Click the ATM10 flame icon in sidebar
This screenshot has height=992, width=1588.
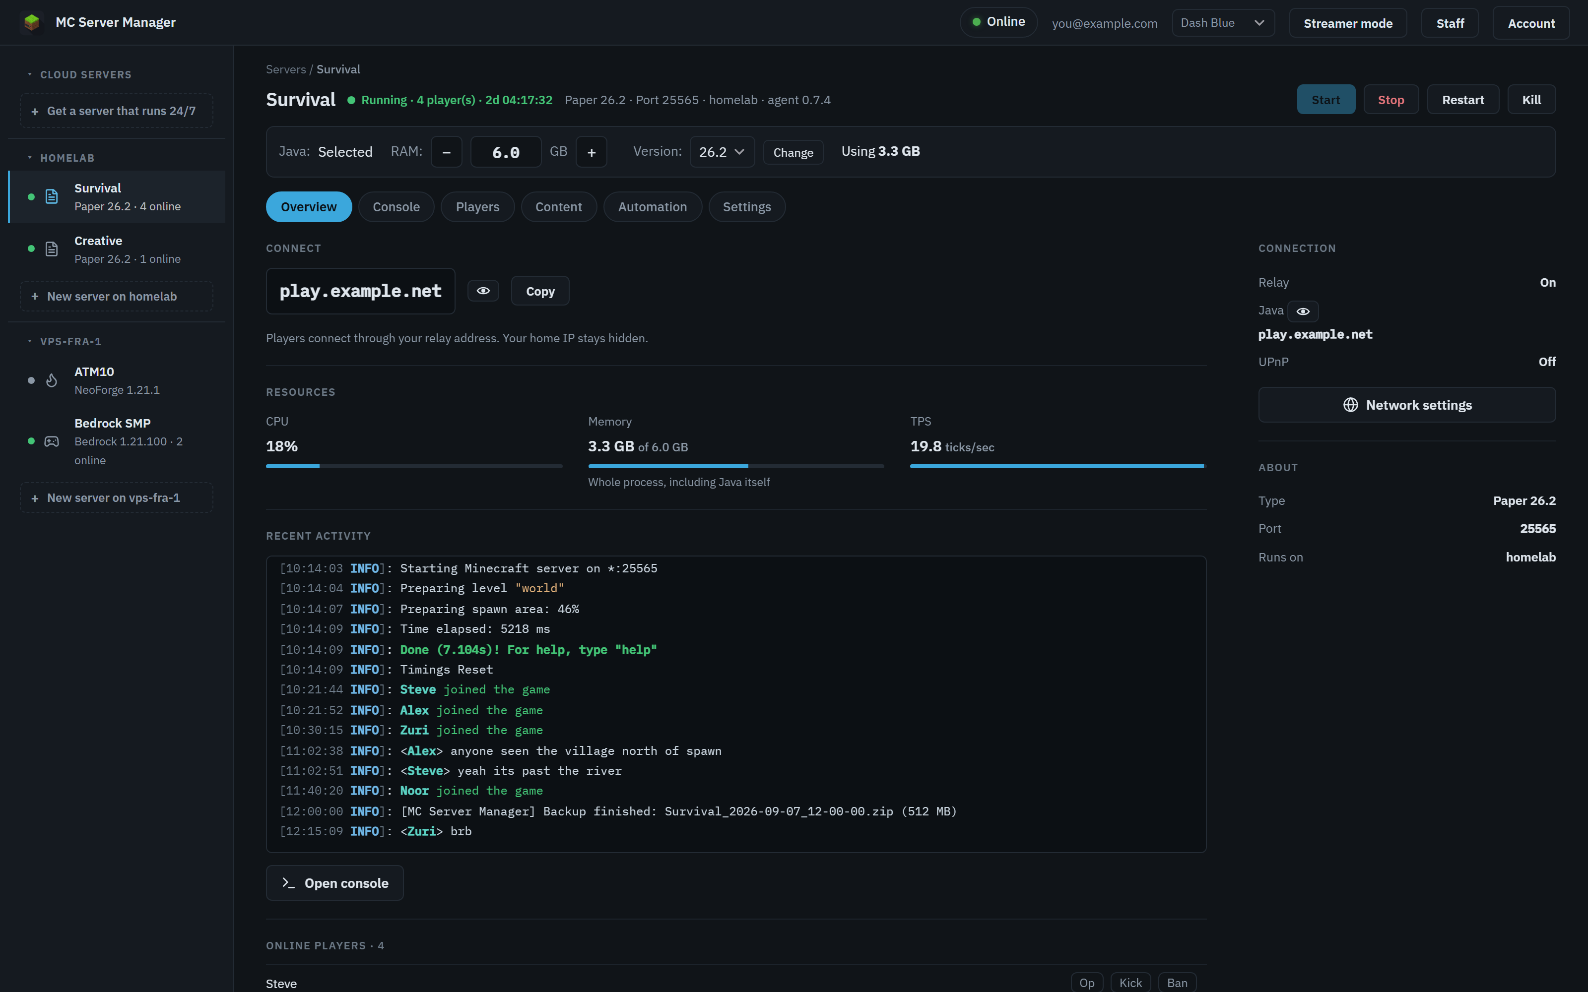click(52, 380)
